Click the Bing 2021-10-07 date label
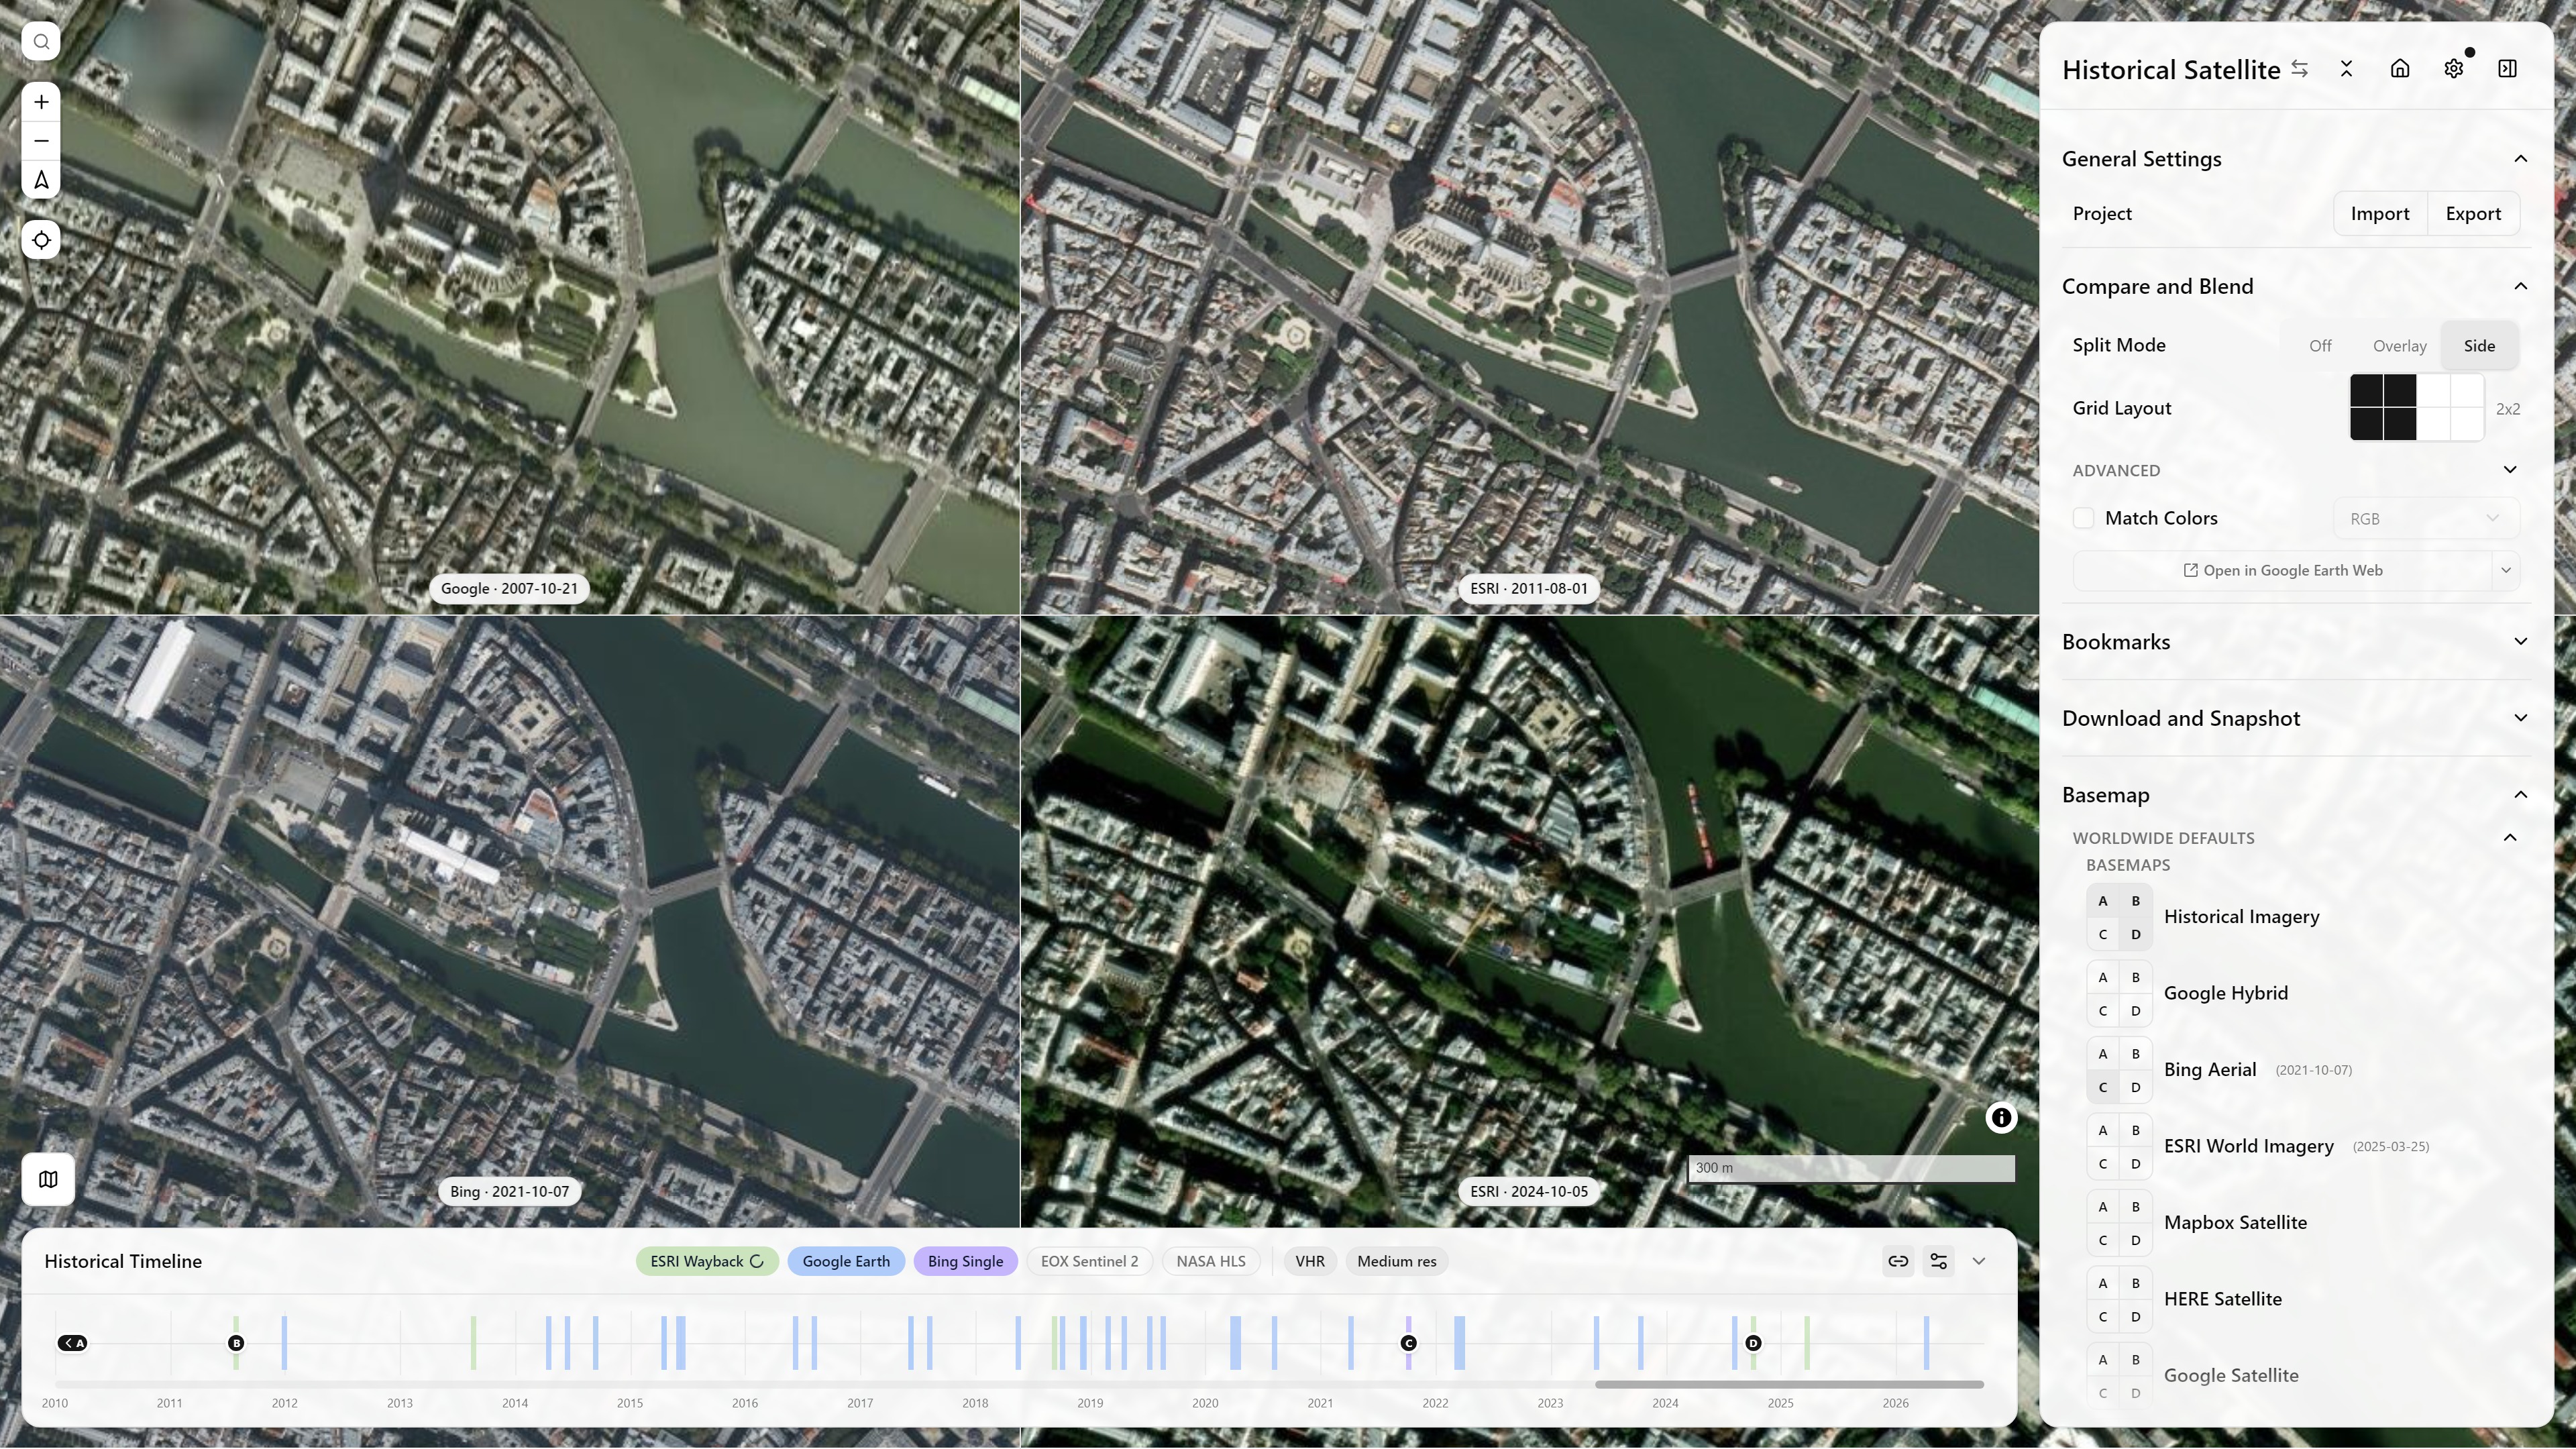2576x1449 pixels. [509, 1192]
